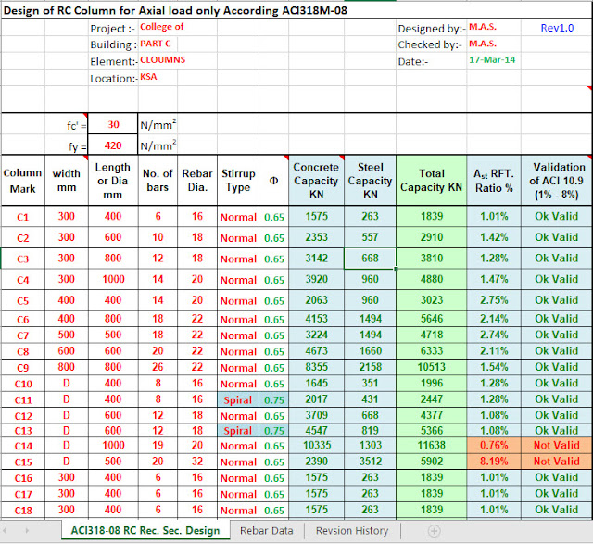Switch to Revsion History sheet tab
This screenshot has height=544, width=593.
pyautogui.click(x=352, y=531)
